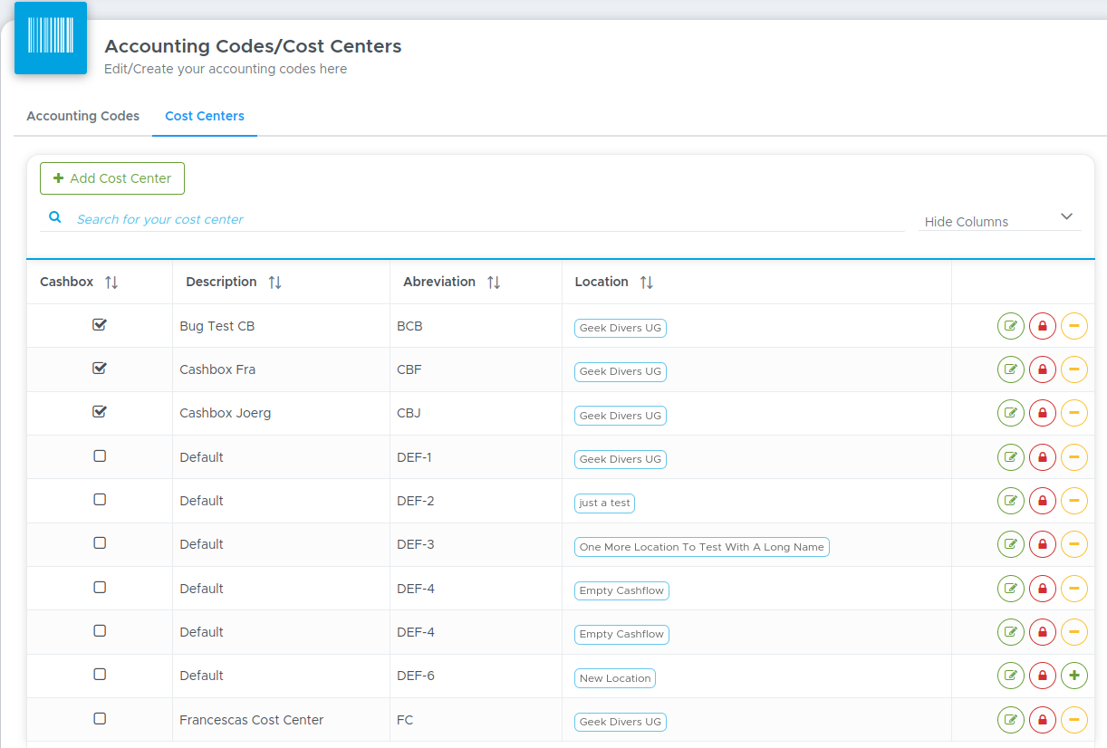1107x748 pixels.
Task: Click the minus icon for Francescas Cost Center
Action: (x=1074, y=720)
